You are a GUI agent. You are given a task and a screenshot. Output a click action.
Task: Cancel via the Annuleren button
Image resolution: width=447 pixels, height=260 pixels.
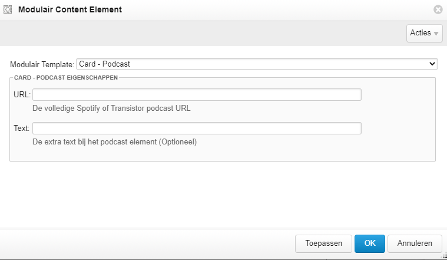pos(415,243)
